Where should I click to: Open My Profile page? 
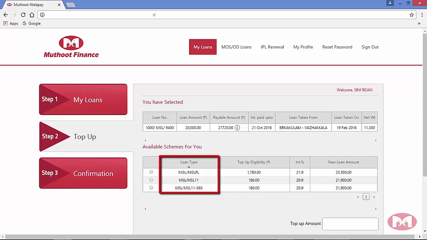[303, 47]
